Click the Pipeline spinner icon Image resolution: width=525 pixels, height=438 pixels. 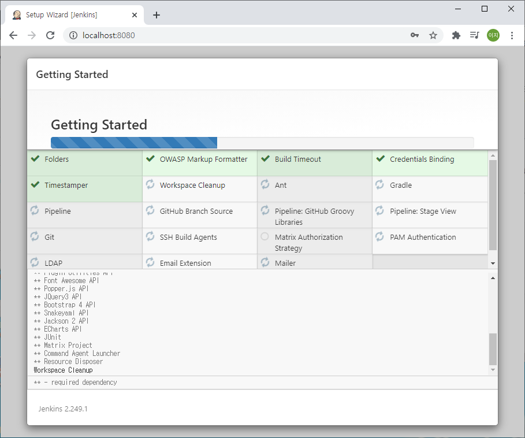pos(35,210)
